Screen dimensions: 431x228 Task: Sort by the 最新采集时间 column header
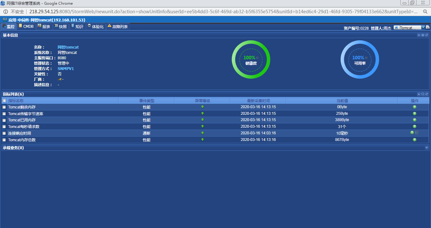tap(258, 101)
